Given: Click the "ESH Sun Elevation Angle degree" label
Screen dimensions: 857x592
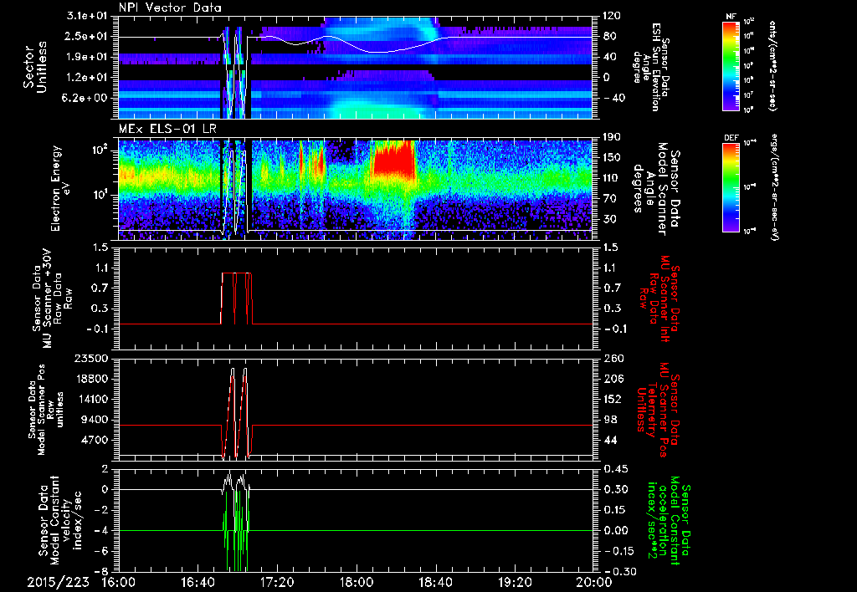Looking at the screenshot, I should [x=650, y=67].
